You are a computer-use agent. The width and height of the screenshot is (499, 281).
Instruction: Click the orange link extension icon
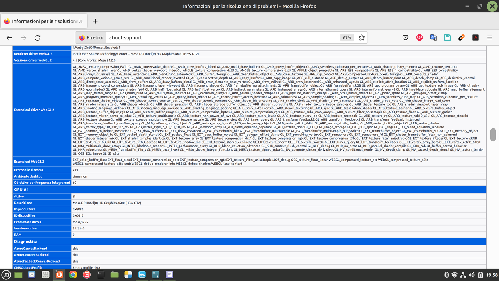click(461, 37)
